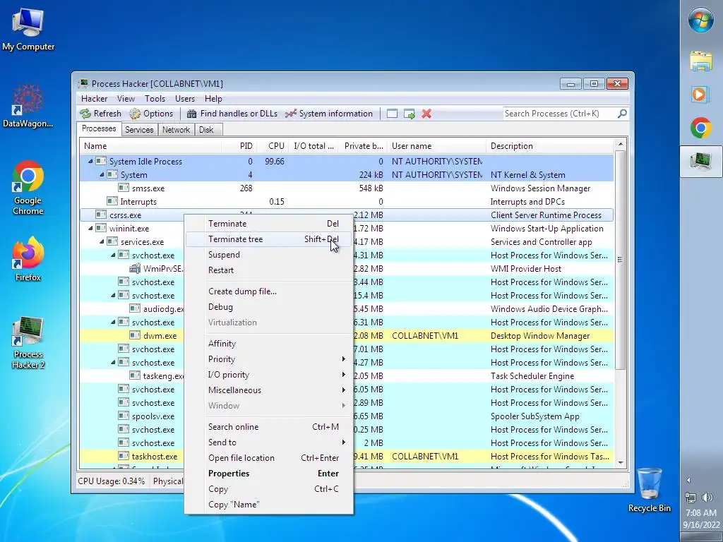Open Properties from context menu
Viewport: 723px width, 542px height.
(x=269, y=474)
